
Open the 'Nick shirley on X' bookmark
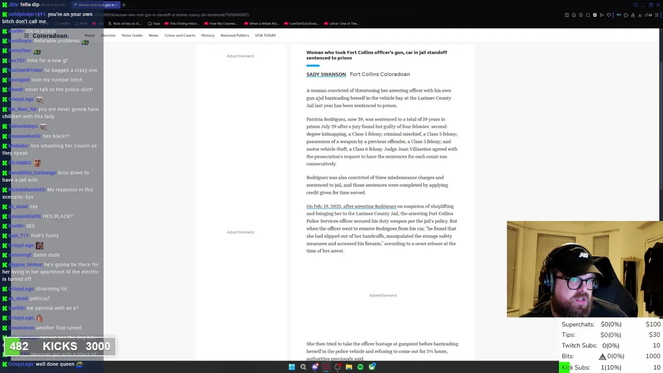(x=125, y=23)
